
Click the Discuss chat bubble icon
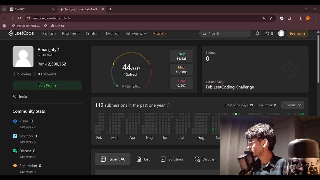15,151
